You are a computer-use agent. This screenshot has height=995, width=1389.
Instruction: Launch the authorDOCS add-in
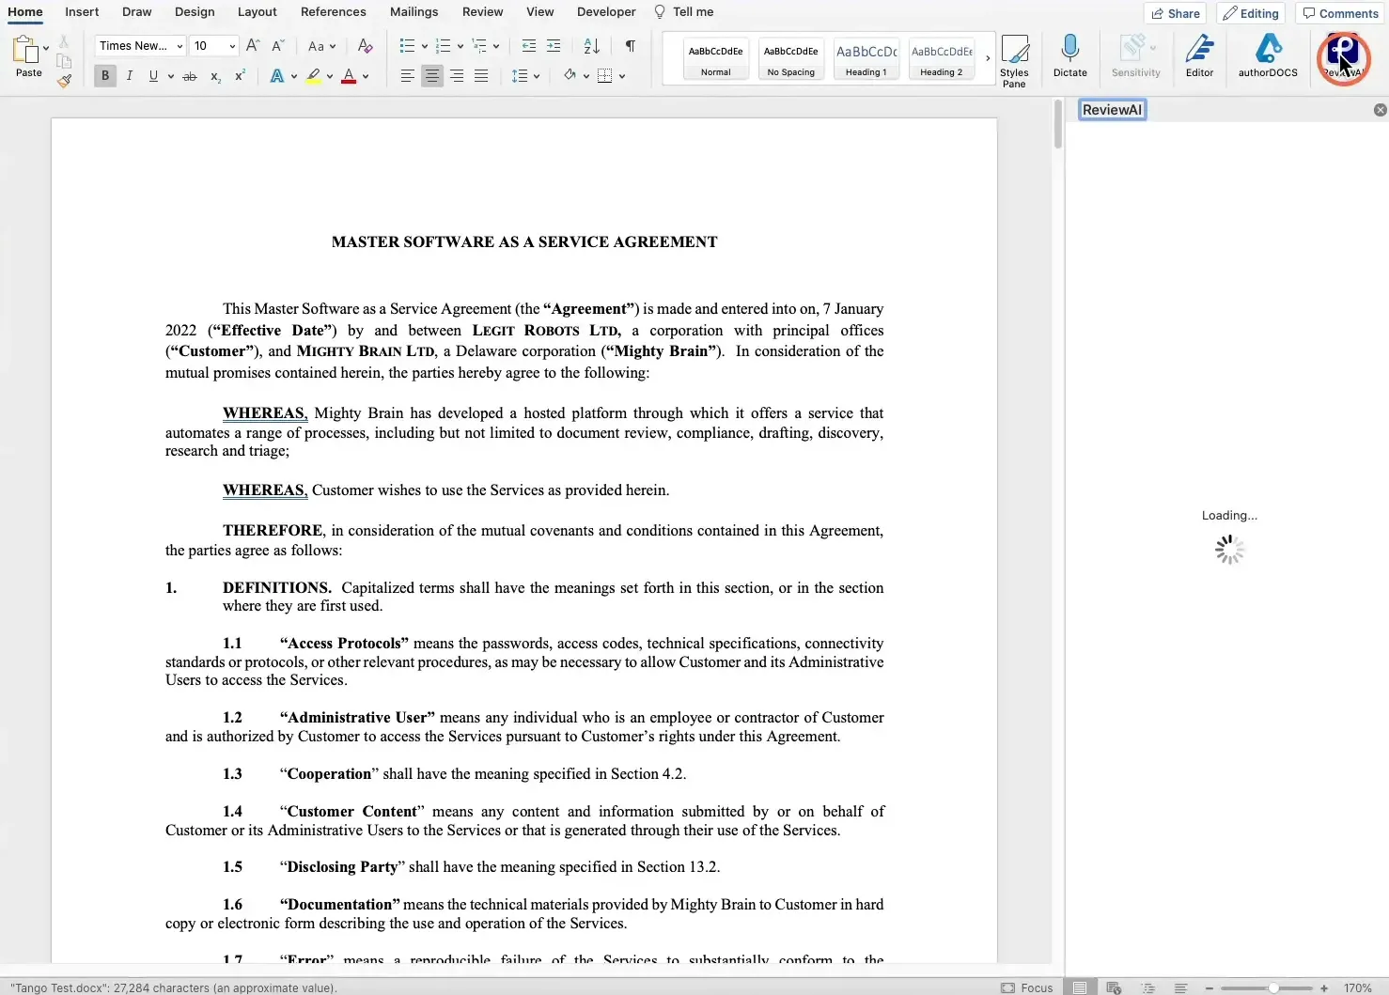tap(1268, 56)
